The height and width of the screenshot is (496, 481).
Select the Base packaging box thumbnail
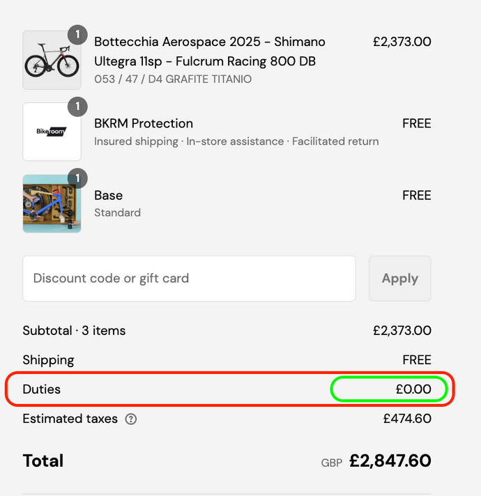52,203
